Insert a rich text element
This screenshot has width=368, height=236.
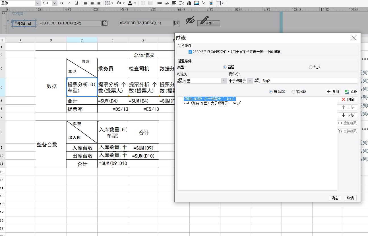point(174,3)
